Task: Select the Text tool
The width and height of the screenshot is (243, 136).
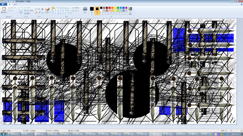Action: tap(42, 9)
